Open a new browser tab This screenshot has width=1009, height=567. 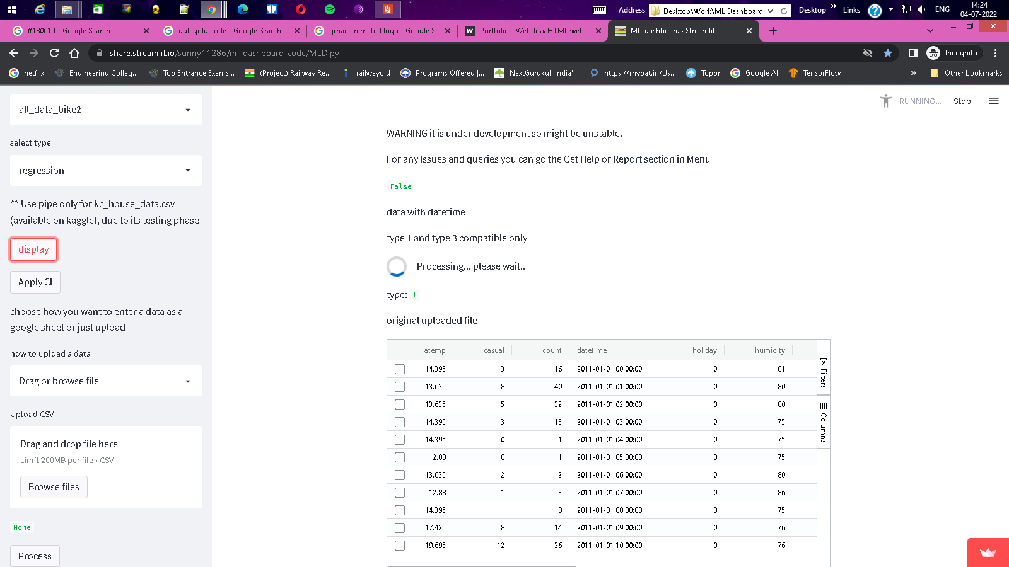773,31
